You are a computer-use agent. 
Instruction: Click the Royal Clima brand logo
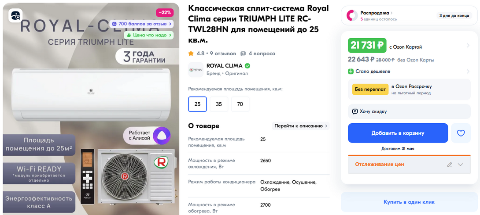[x=196, y=69]
